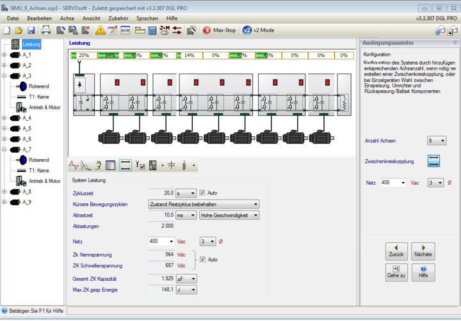
Task: Open the warnings triangle icon
Action: 101,30
